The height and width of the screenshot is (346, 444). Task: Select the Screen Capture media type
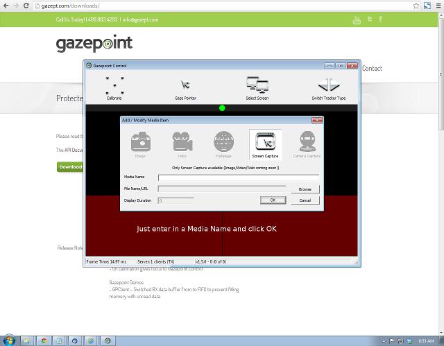265,144
